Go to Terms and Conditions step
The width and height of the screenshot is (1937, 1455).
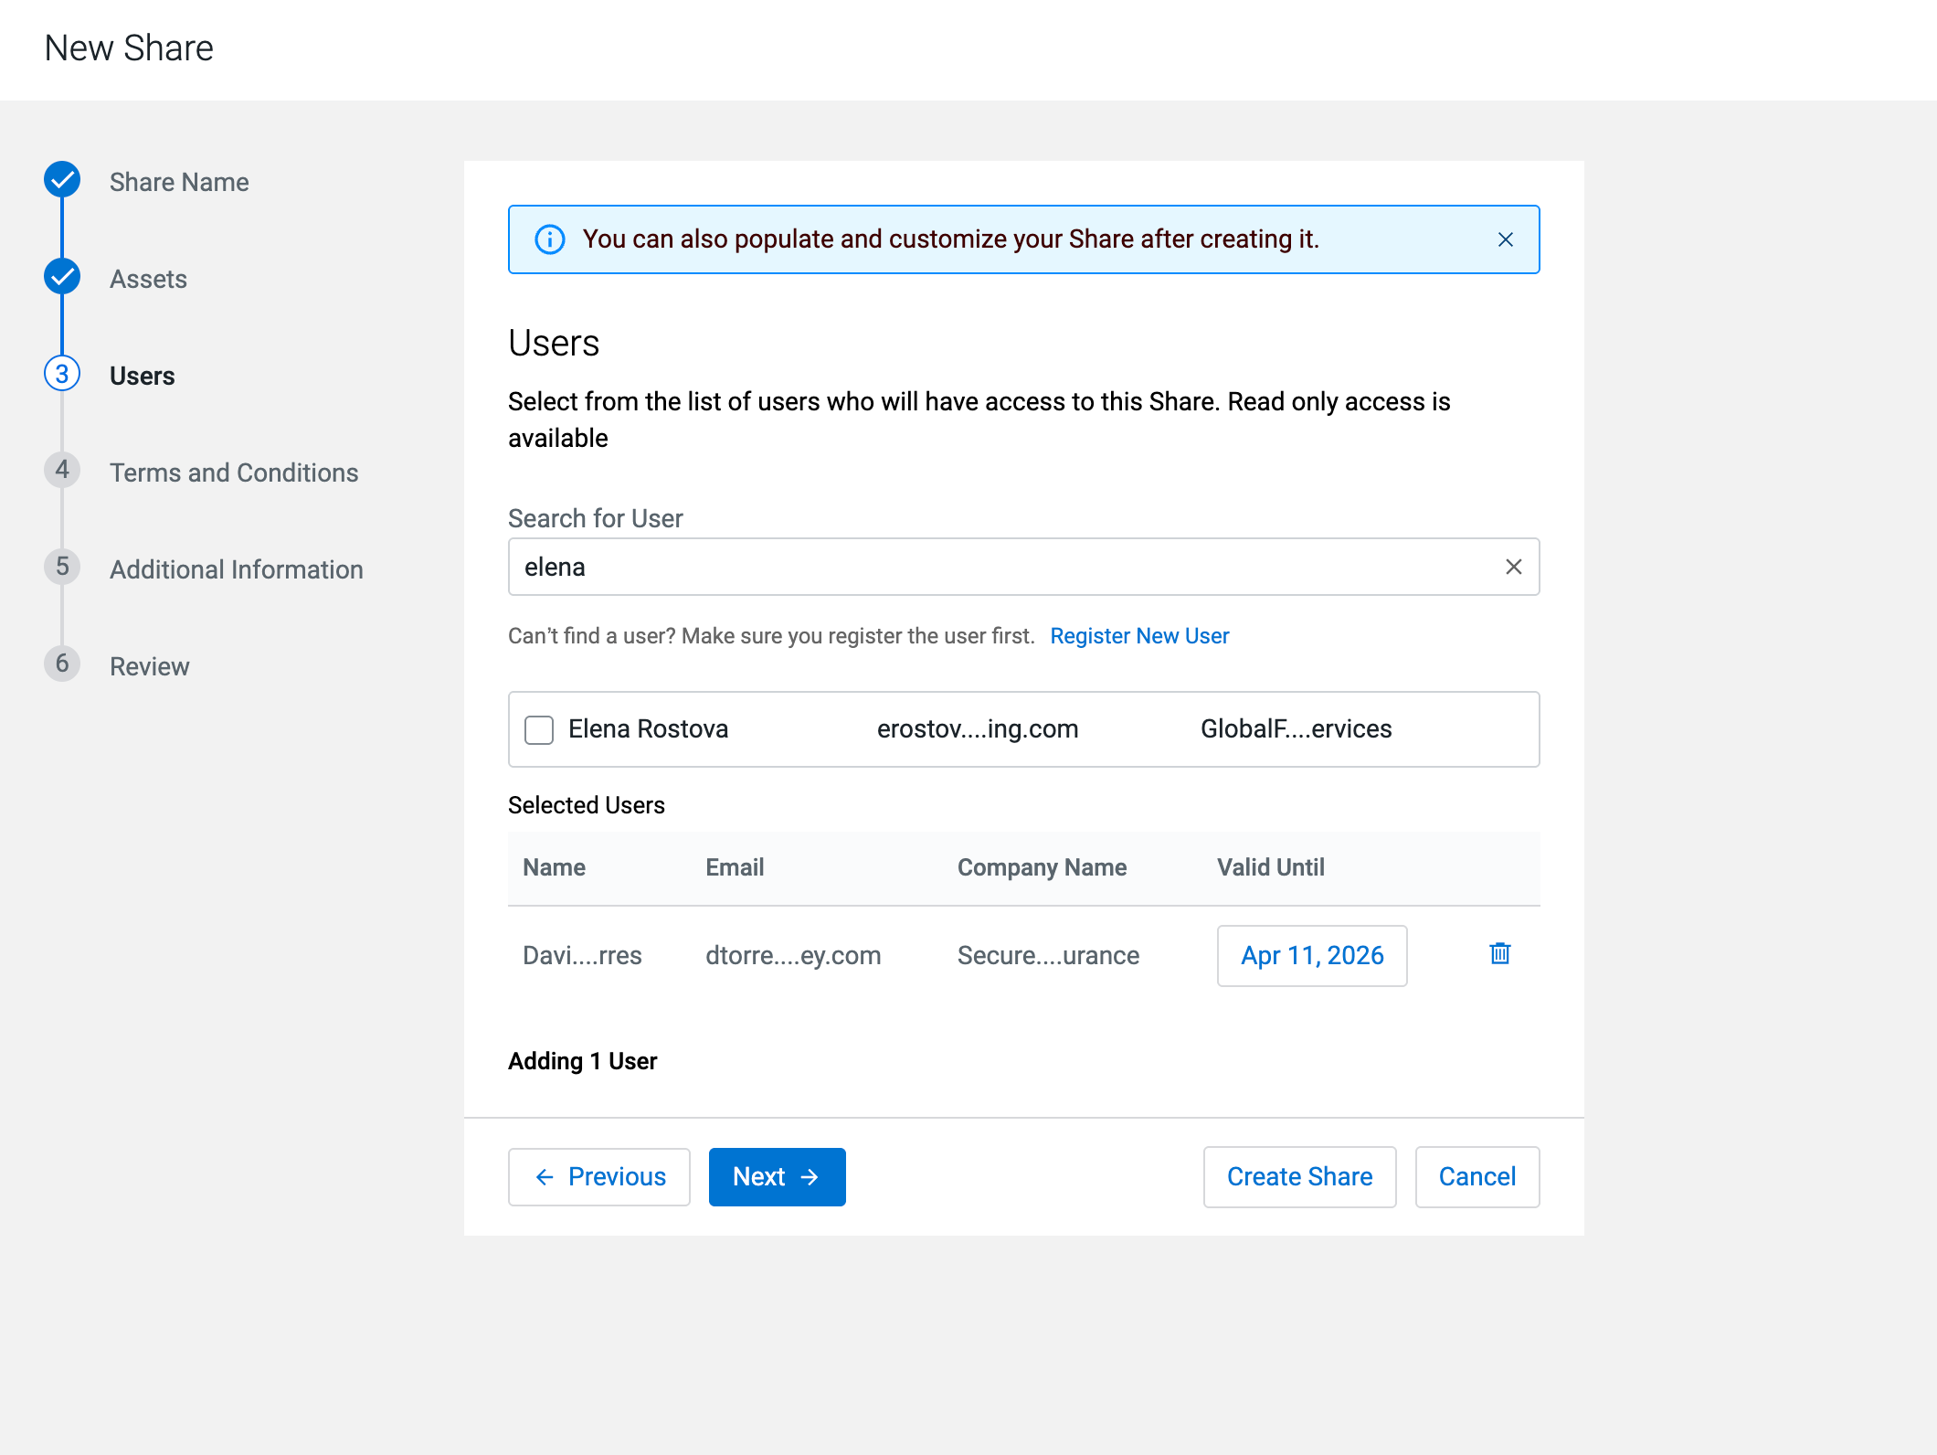(234, 473)
